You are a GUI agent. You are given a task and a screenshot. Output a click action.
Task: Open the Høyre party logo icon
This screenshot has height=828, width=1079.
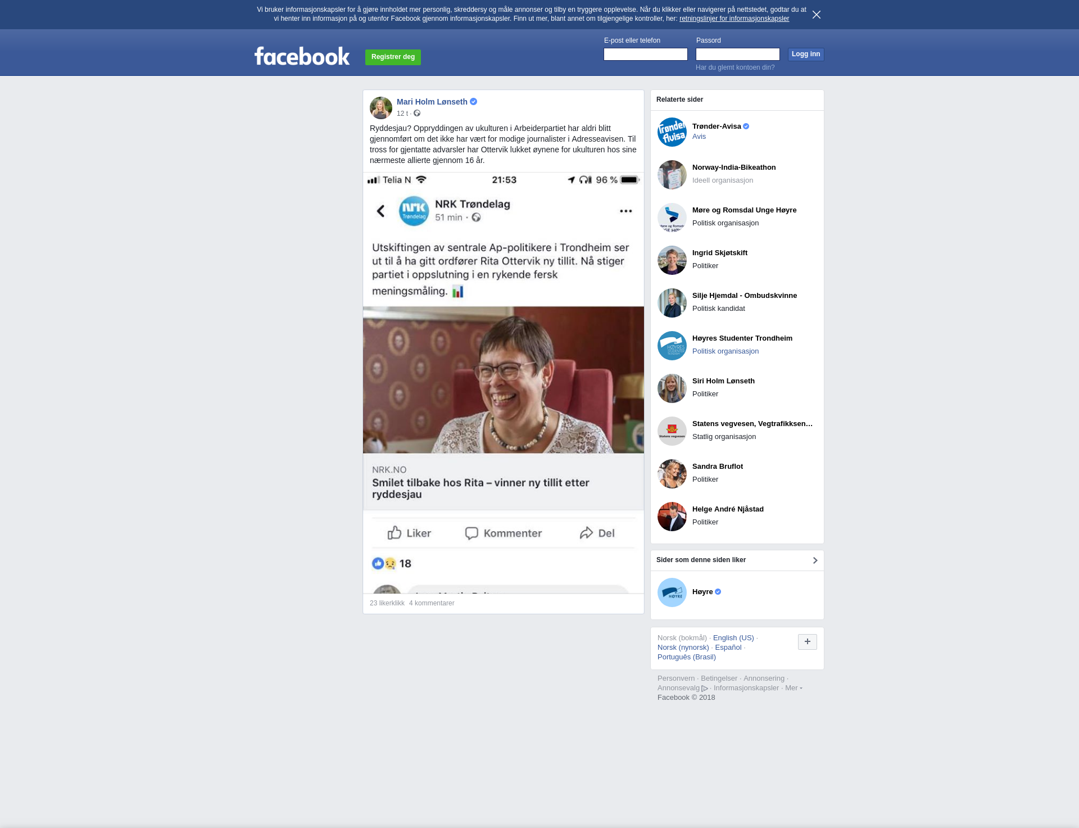tap(672, 592)
